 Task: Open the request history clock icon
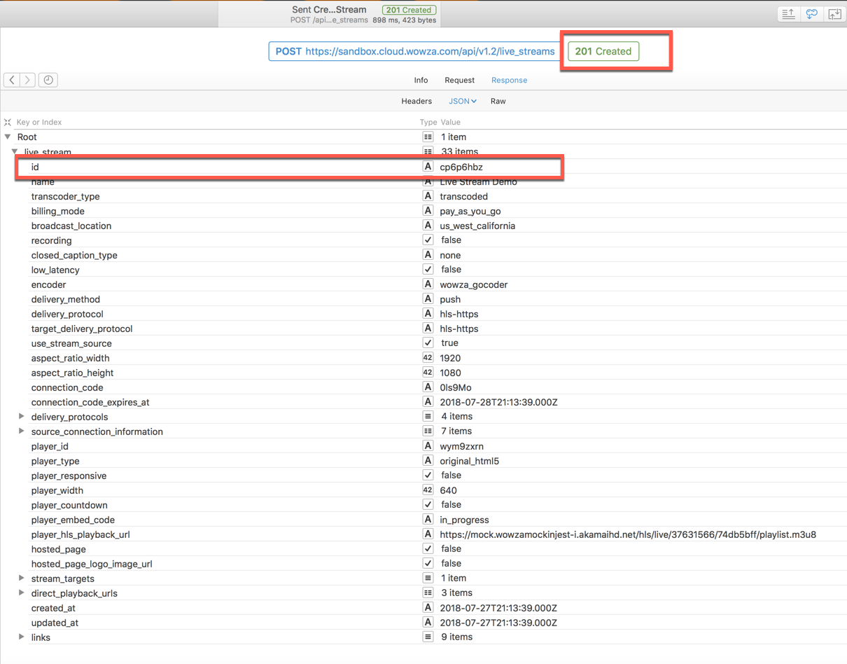pos(48,80)
